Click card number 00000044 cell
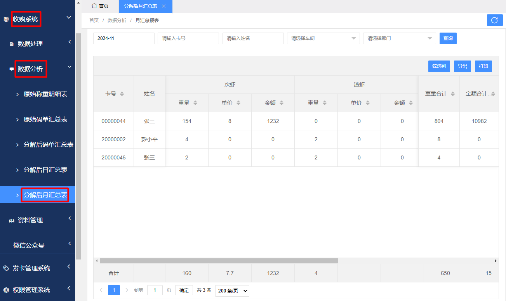Screen dimensions: 506x301 click(x=113, y=121)
